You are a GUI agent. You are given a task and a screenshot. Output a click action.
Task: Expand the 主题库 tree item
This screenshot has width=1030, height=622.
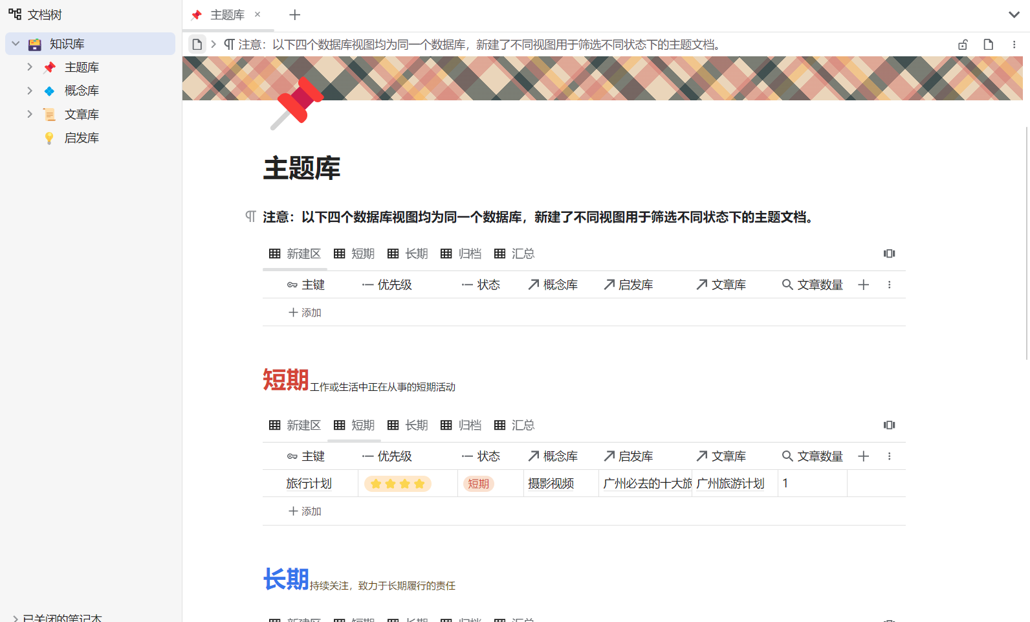tap(30, 67)
